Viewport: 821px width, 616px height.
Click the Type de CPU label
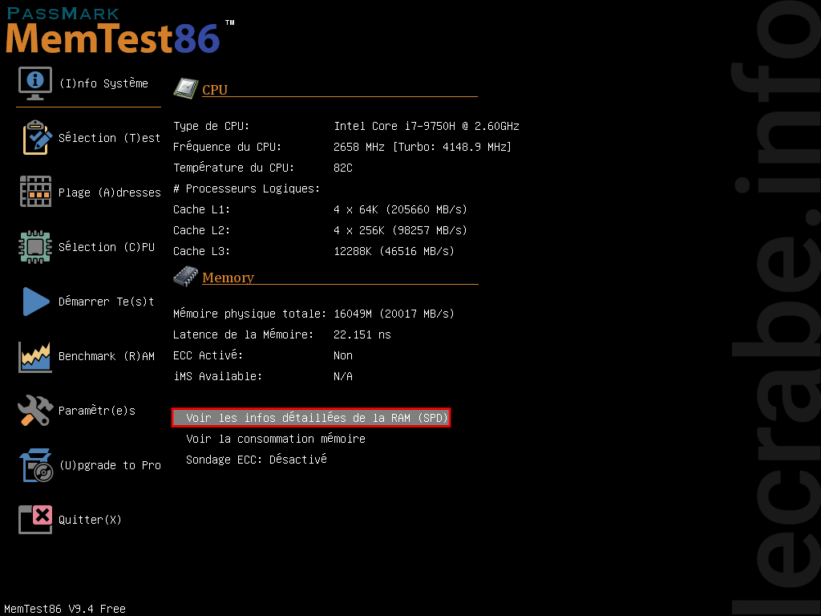211,126
